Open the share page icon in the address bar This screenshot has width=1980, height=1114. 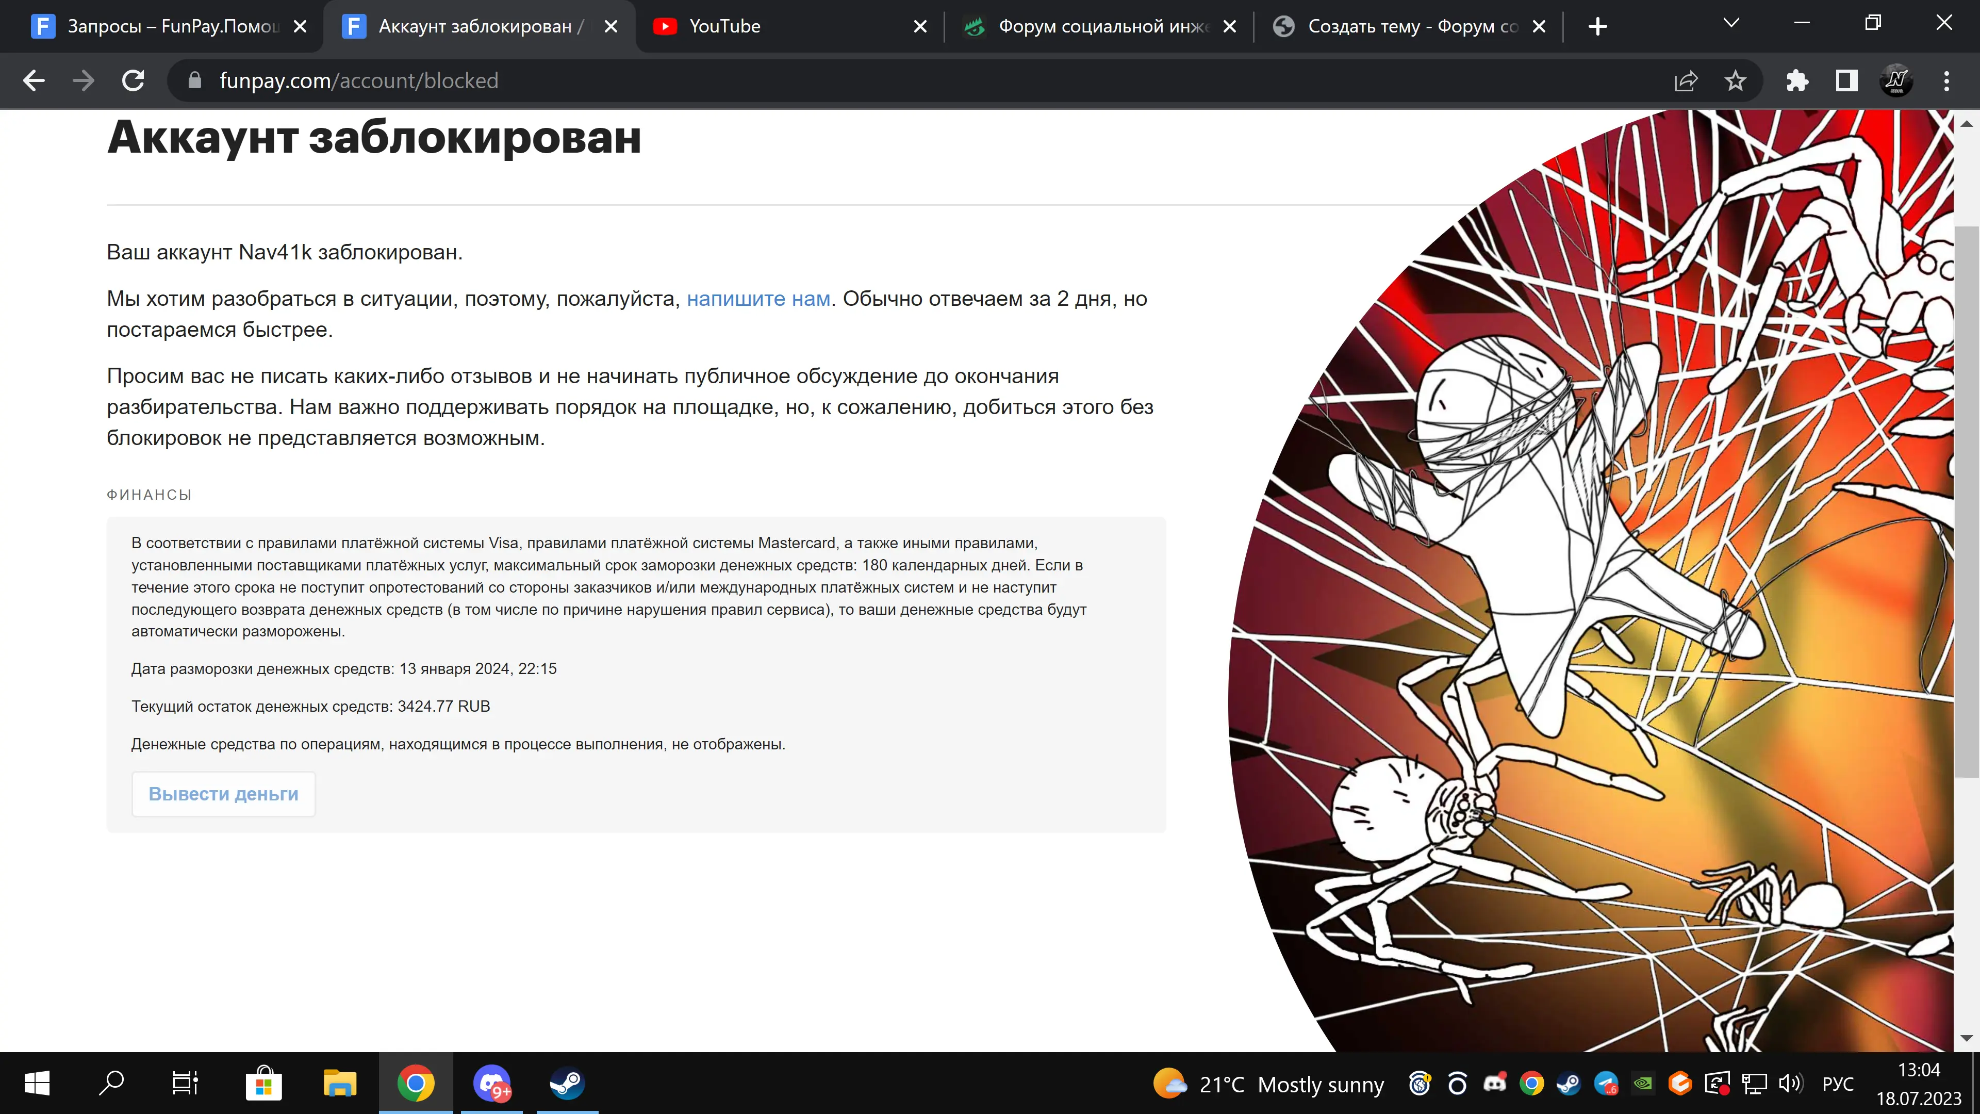pos(1686,81)
